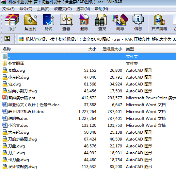This screenshot has width=176, height=171.
Task: Click the 套筒.dwg file icon
Action: (5, 70)
